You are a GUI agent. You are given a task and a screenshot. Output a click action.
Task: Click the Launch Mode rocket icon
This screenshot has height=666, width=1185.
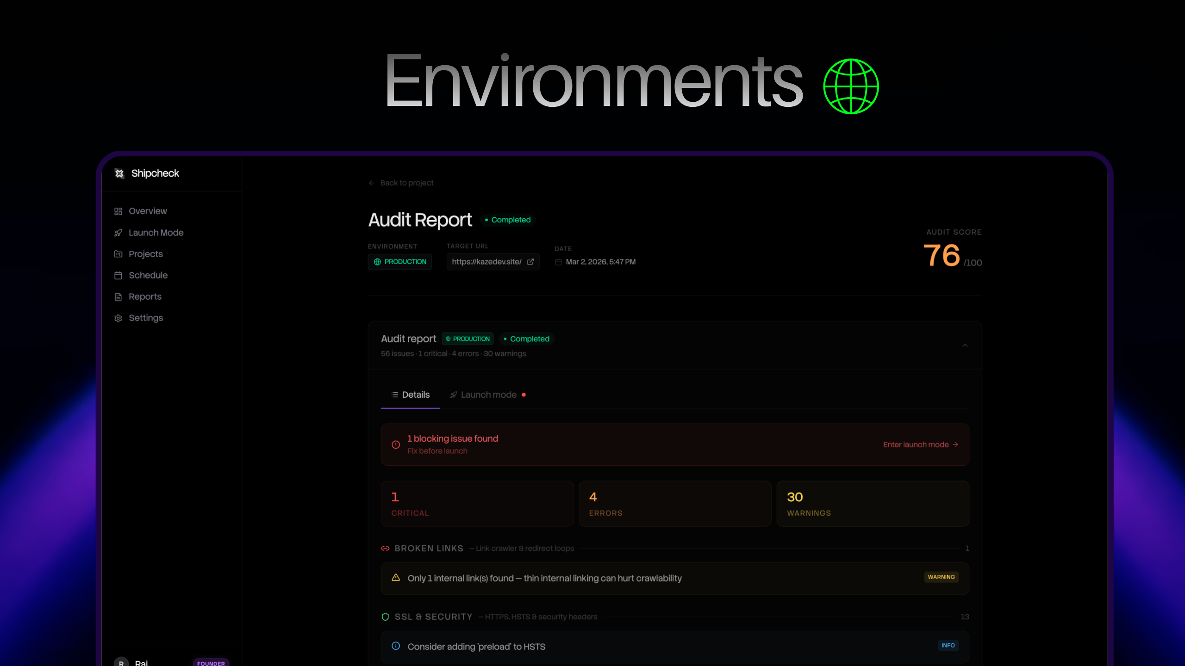coord(118,233)
